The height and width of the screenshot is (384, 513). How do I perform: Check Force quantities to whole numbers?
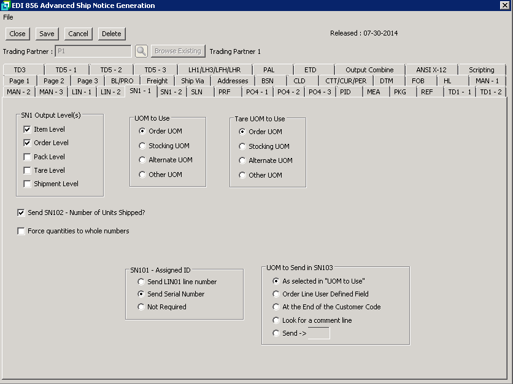pyautogui.click(x=21, y=232)
